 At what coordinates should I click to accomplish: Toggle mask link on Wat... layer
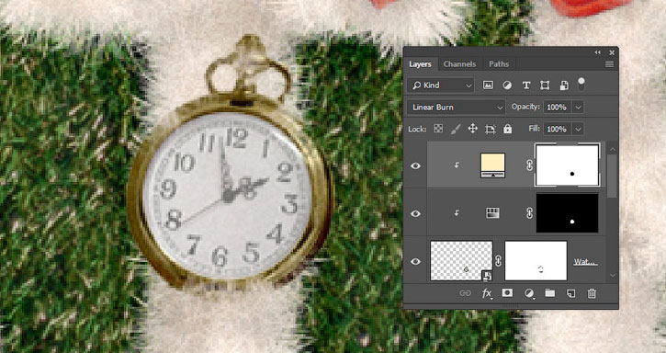[x=499, y=261]
